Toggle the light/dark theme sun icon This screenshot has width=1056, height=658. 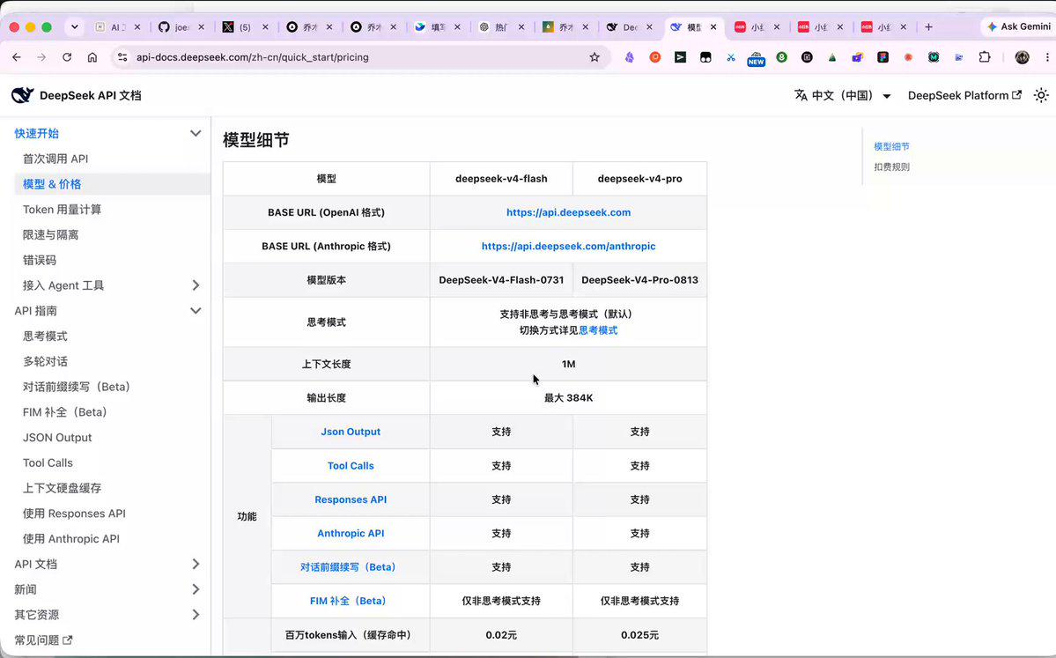pyautogui.click(x=1041, y=95)
